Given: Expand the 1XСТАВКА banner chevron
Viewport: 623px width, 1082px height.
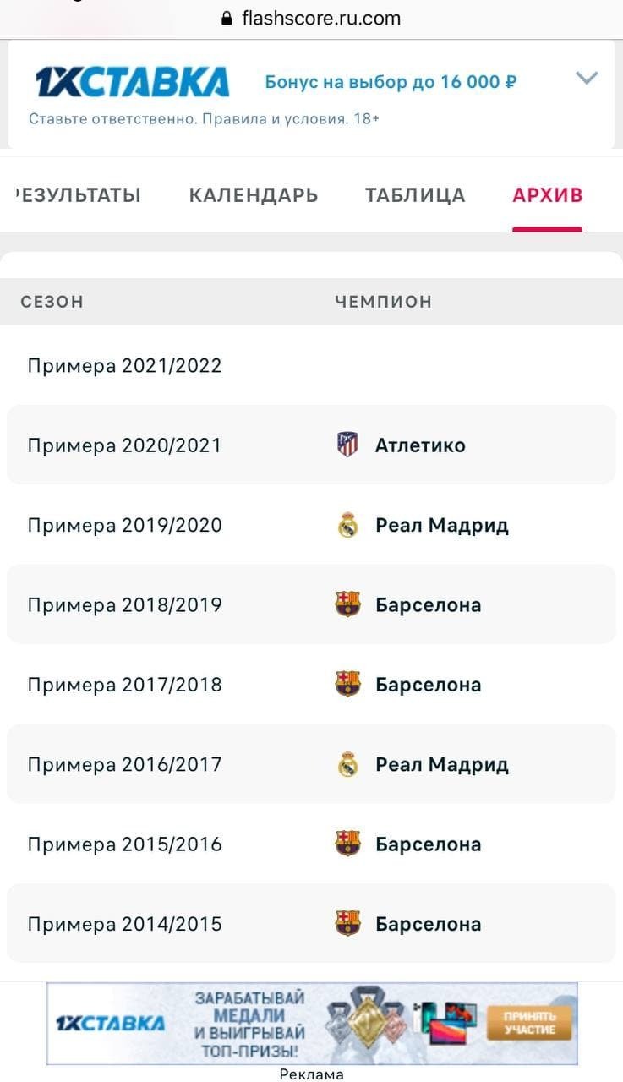Looking at the screenshot, I should (x=587, y=79).
